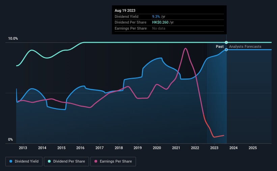Viewport: 277px width, 171px height.
Task: Click the 2020 axis label
Action: pos(157,148)
